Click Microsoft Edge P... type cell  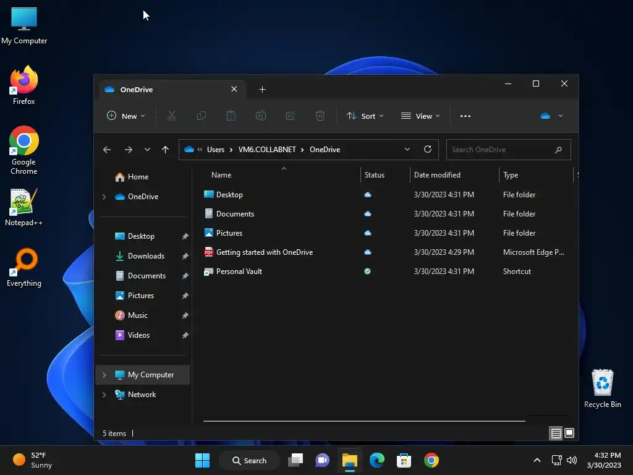point(533,252)
